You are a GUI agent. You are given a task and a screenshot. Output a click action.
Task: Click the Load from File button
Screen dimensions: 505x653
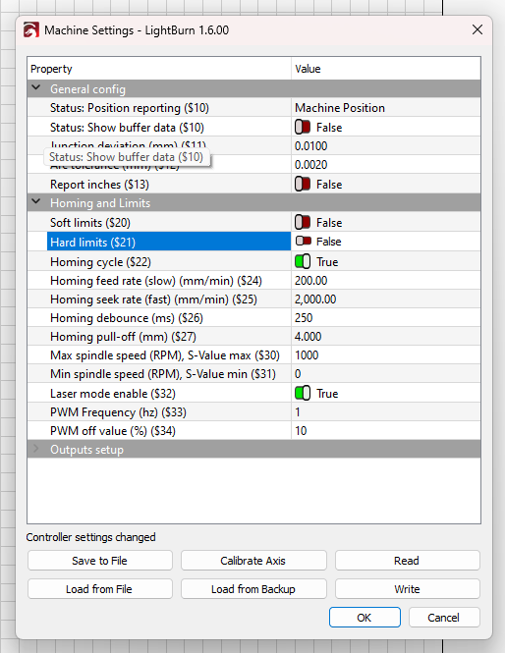pyautogui.click(x=100, y=589)
